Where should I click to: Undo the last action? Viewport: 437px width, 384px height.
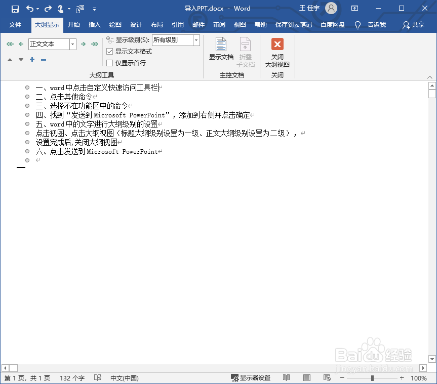[29, 9]
